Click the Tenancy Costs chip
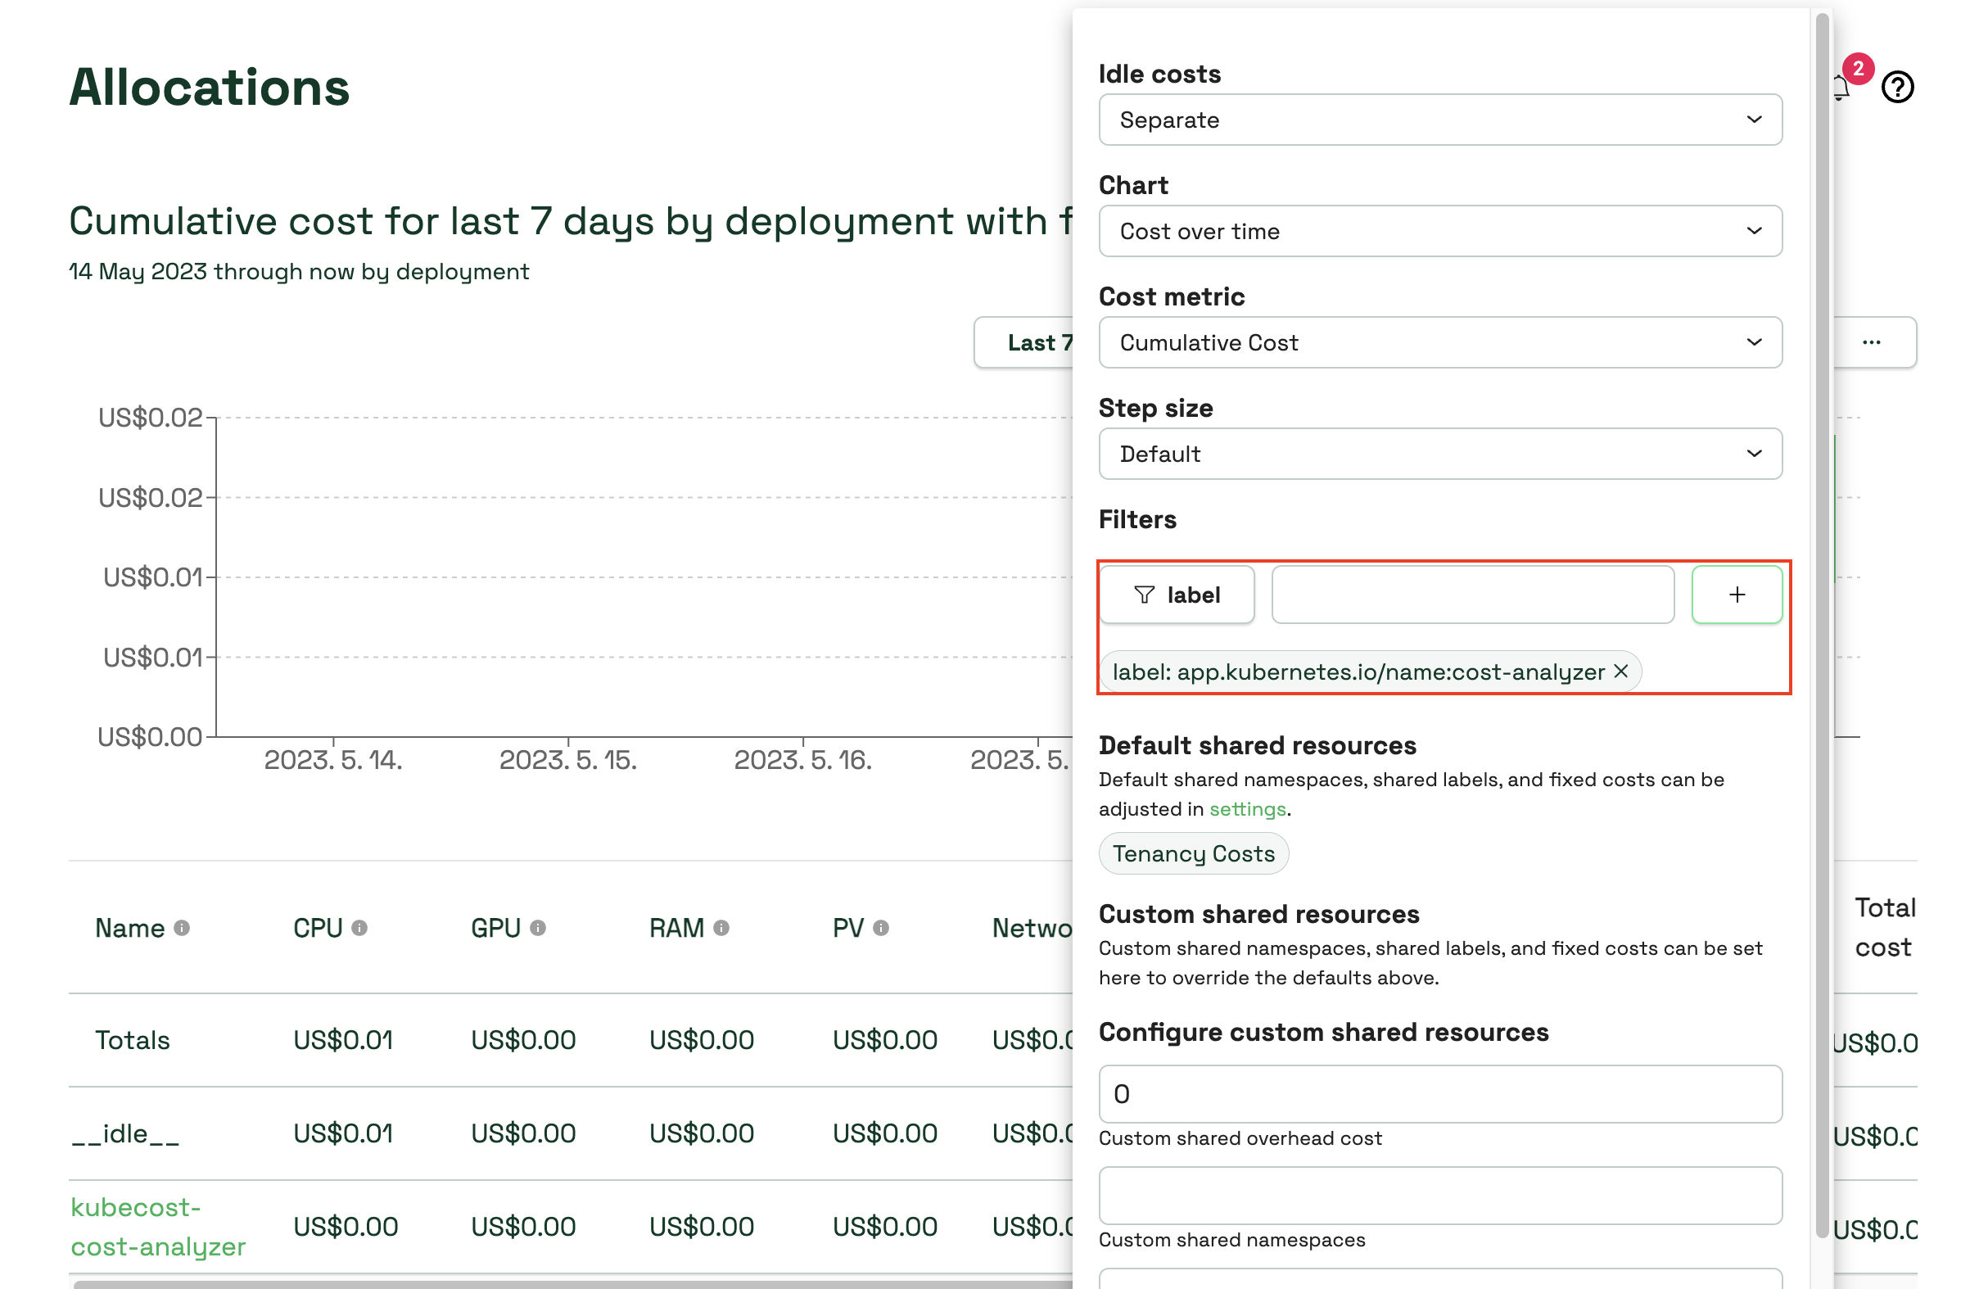The image size is (1970, 1289). click(1193, 853)
